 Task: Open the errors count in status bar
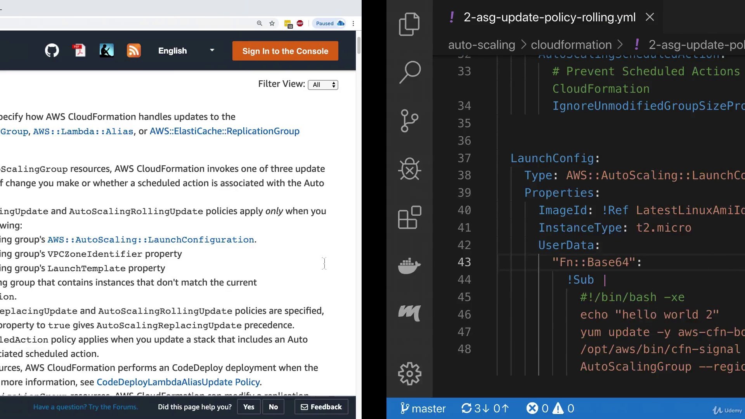coord(537,409)
